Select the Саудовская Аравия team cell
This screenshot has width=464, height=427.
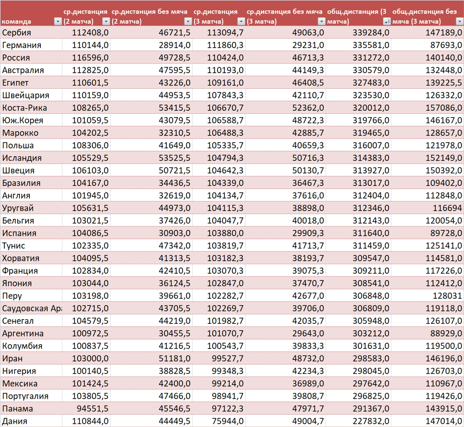[x=31, y=308]
